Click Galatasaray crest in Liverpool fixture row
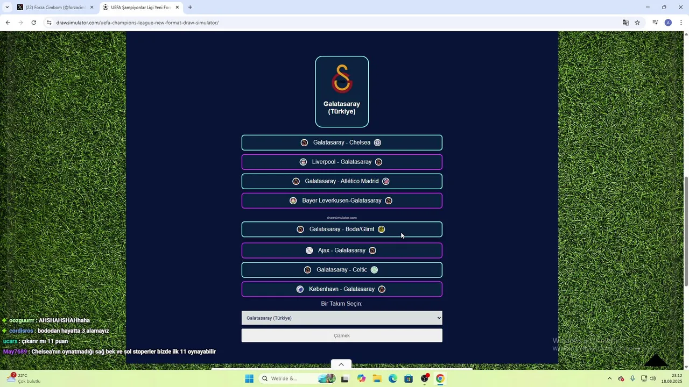The height and width of the screenshot is (387, 689). click(x=378, y=162)
